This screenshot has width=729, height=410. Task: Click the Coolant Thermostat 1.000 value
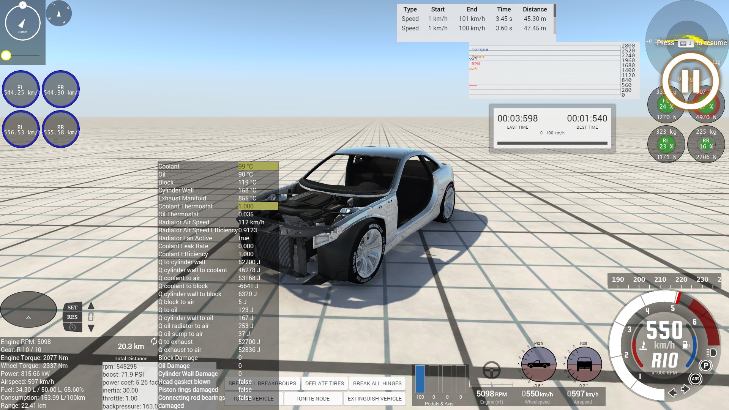(258, 206)
